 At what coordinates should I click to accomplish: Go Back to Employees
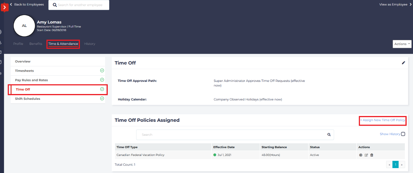(x=27, y=5)
